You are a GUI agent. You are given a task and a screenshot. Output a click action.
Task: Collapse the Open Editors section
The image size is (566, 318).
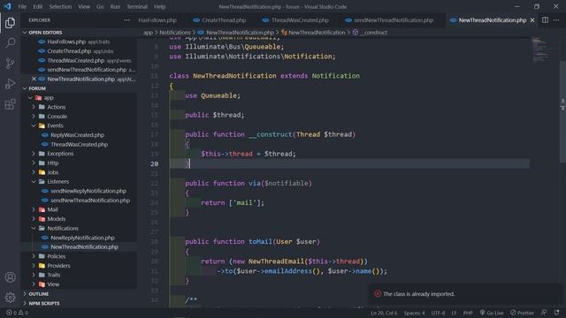tap(25, 33)
